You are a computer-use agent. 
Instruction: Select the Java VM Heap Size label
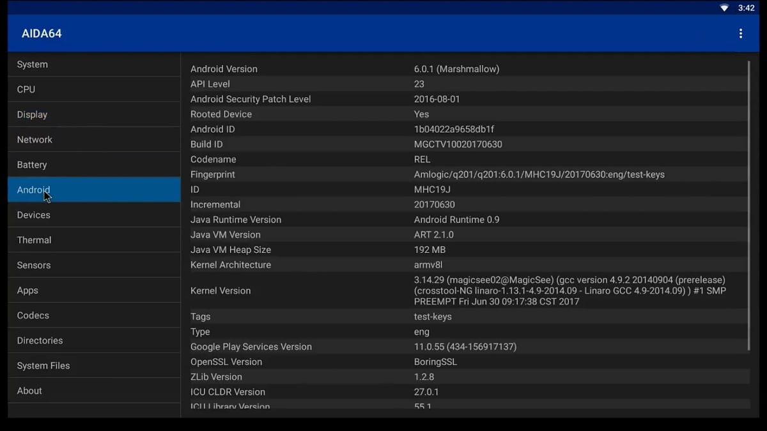pyautogui.click(x=230, y=250)
